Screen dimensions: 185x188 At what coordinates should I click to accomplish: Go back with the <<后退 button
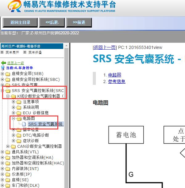pyautogui.click(x=52, y=23)
